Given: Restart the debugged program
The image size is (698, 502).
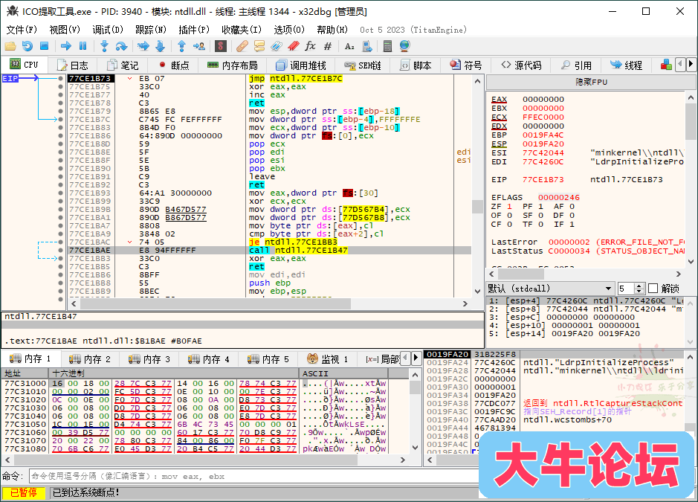Looking at the screenshot, I should click(x=28, y=46).
